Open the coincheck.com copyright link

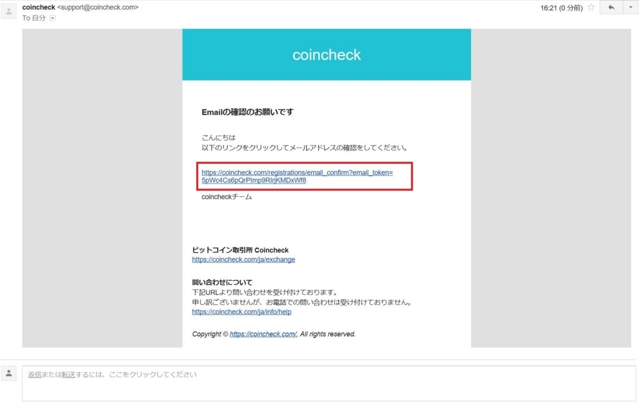(263, 334)
